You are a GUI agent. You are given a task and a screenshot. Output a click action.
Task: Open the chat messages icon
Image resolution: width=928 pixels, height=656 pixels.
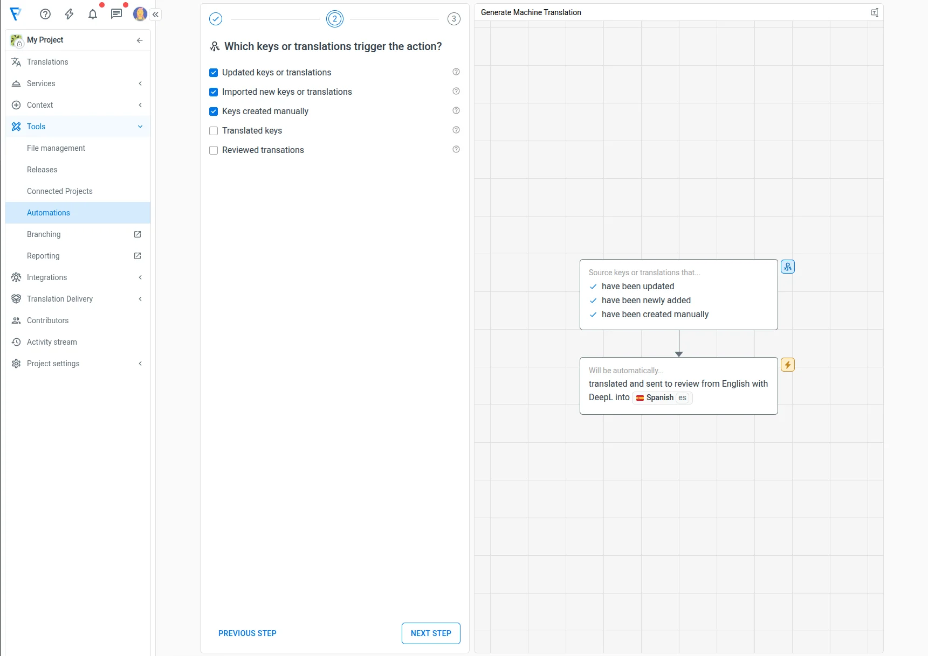(x=116, y=14)
